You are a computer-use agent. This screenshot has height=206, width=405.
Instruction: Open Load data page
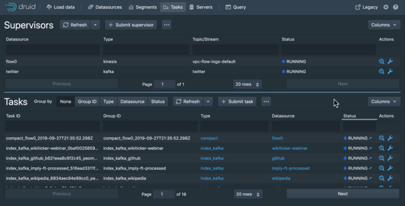point(61,7)
